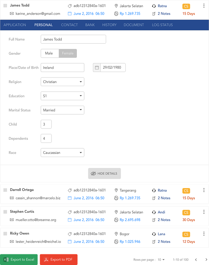Open the Education dropdown showing S1
Viewport: 209px width, 265px height.
tap(62, 96)
